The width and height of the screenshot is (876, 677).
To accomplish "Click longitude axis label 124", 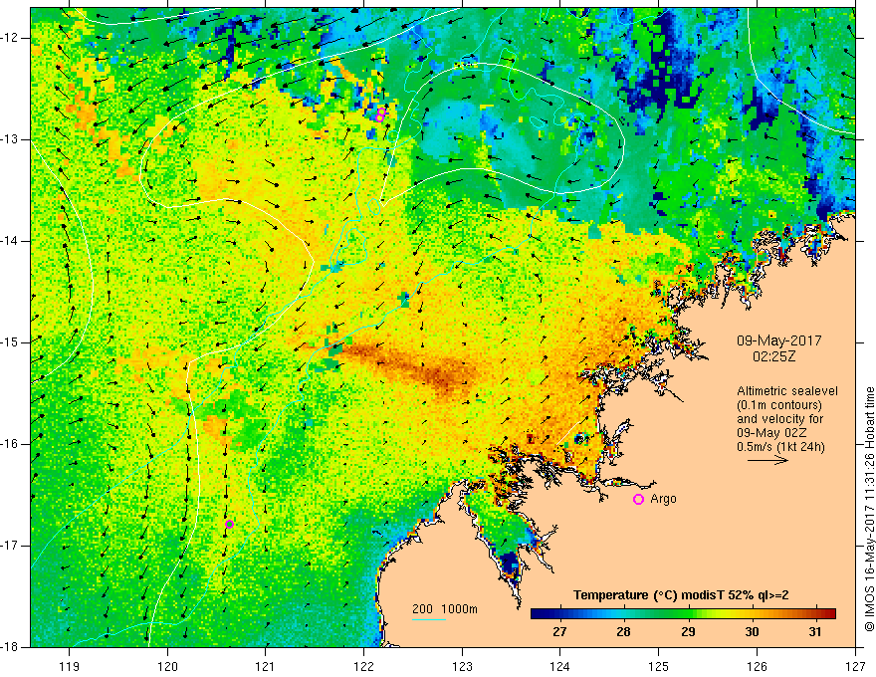I will pyautogui.click(x=559, y=666).
